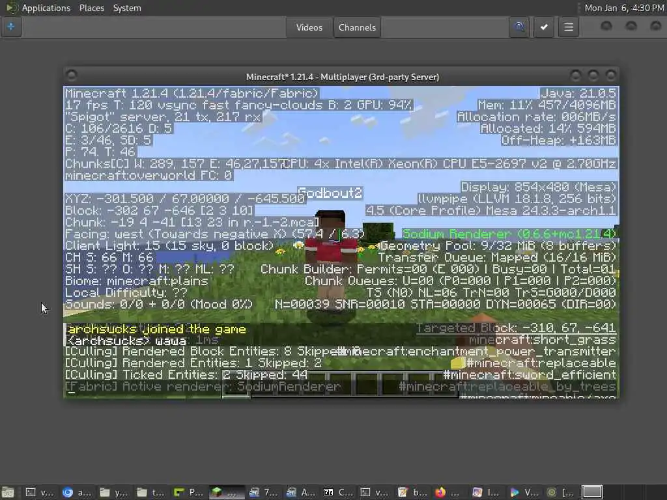667x500 pixels.
Task: Click the 'Mem: 11% 457/4096MB' debug text
Action: [546, 105]
